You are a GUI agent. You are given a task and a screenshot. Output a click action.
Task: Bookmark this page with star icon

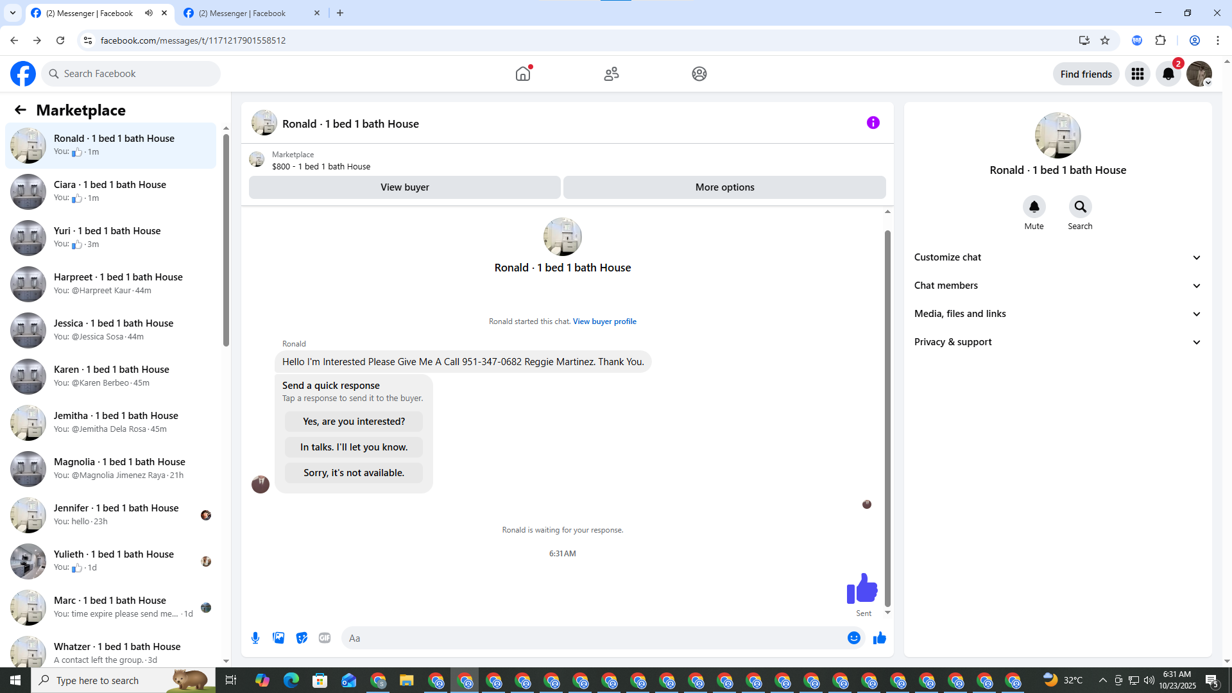pos(1105,40)
